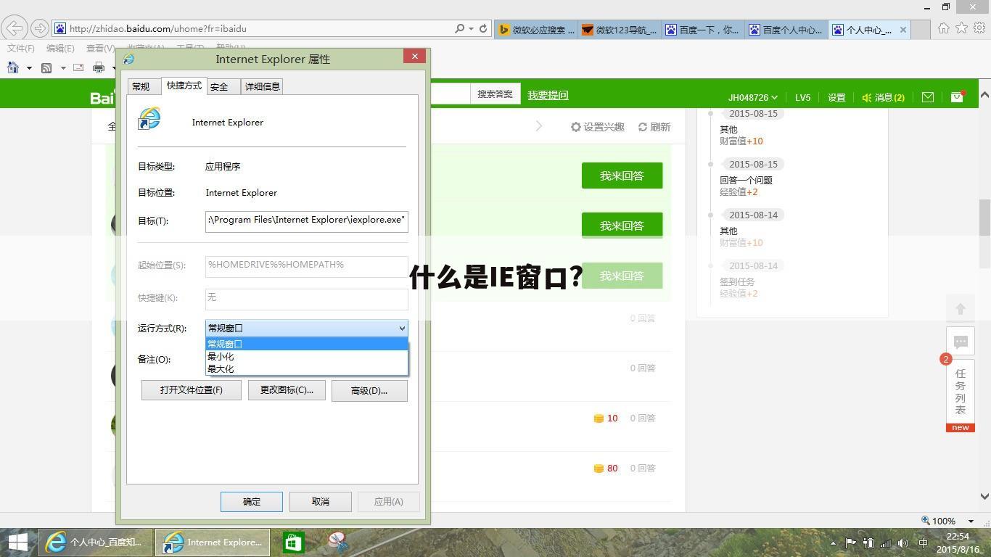This screenshot has width=991, height=557.
Task: Open the IE Tools gear icon
Action: tap(979, 28)
